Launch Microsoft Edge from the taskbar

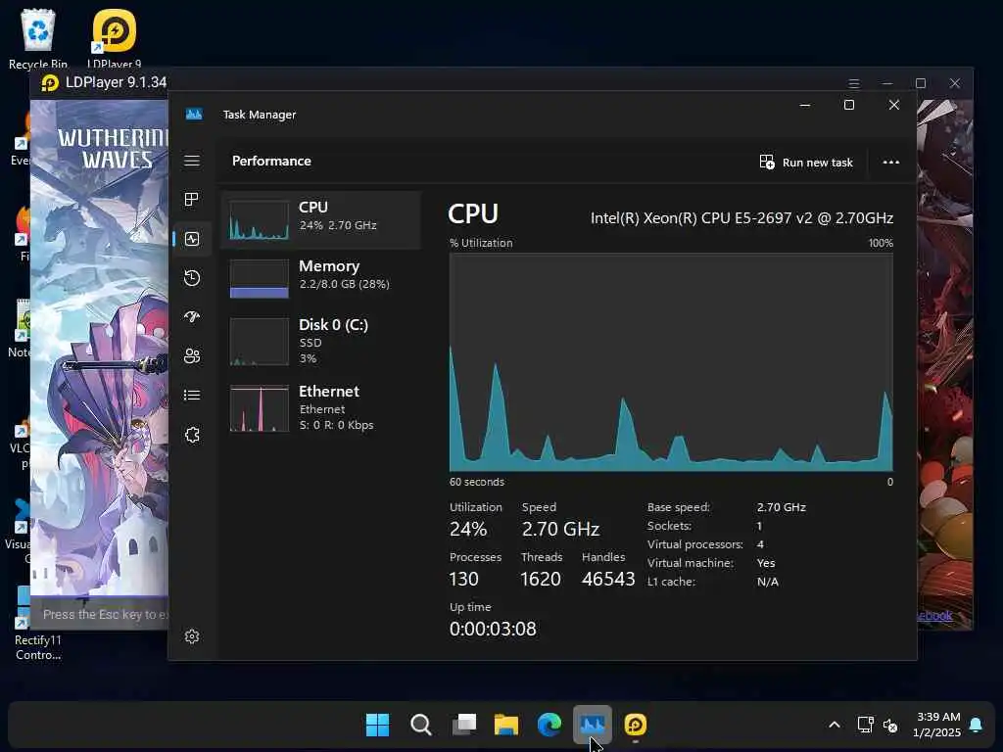coord(549,725)
